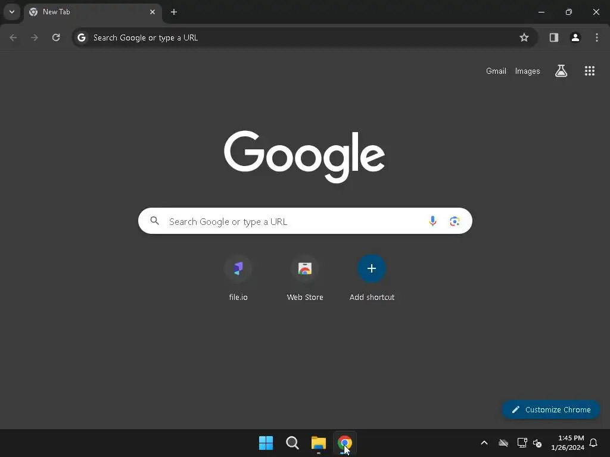Viewport: 610px width, 457px height.
Task: Open the Windows Start menu
Action: pos(266,443)
